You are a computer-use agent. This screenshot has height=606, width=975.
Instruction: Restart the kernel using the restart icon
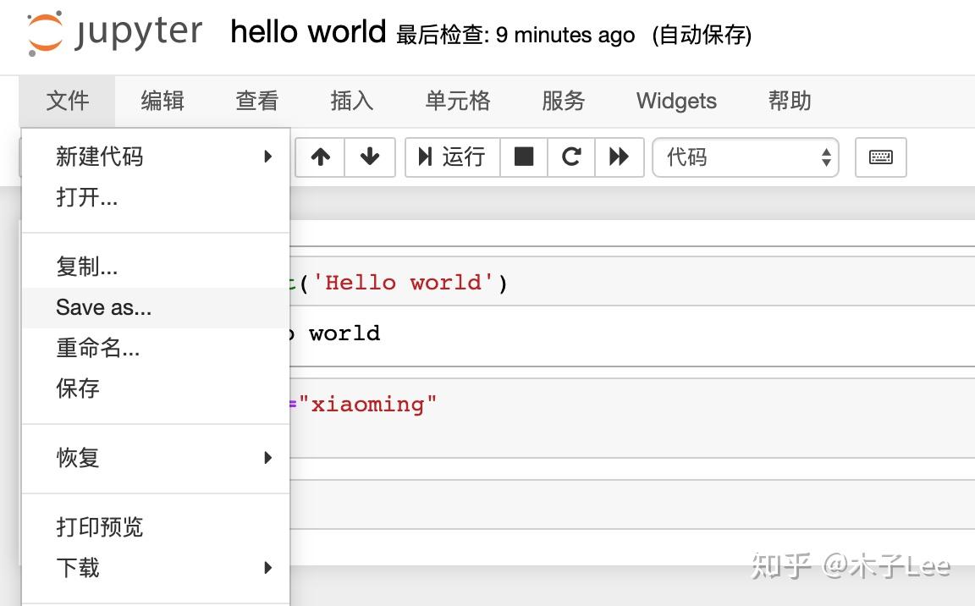point(570,157)
